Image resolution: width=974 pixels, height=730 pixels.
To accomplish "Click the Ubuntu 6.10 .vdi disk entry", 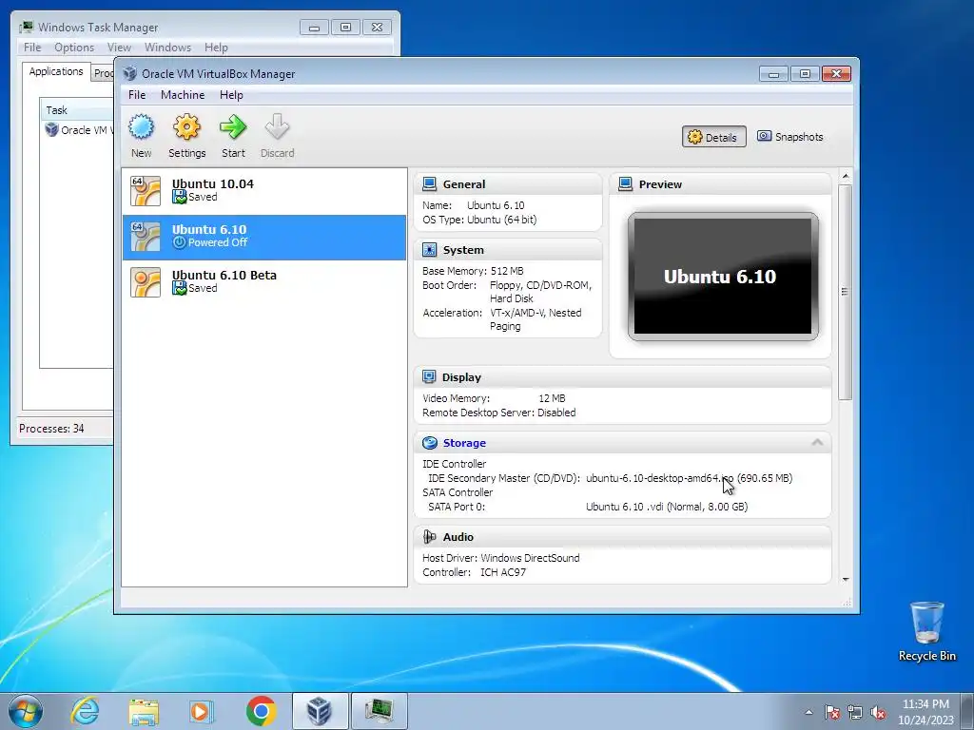I will click(x=667, y=508).
